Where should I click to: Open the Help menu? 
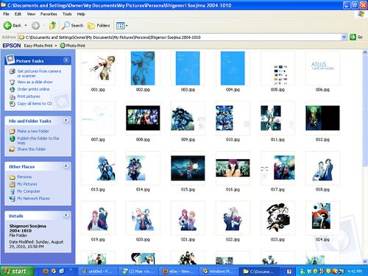coord(81,14)
